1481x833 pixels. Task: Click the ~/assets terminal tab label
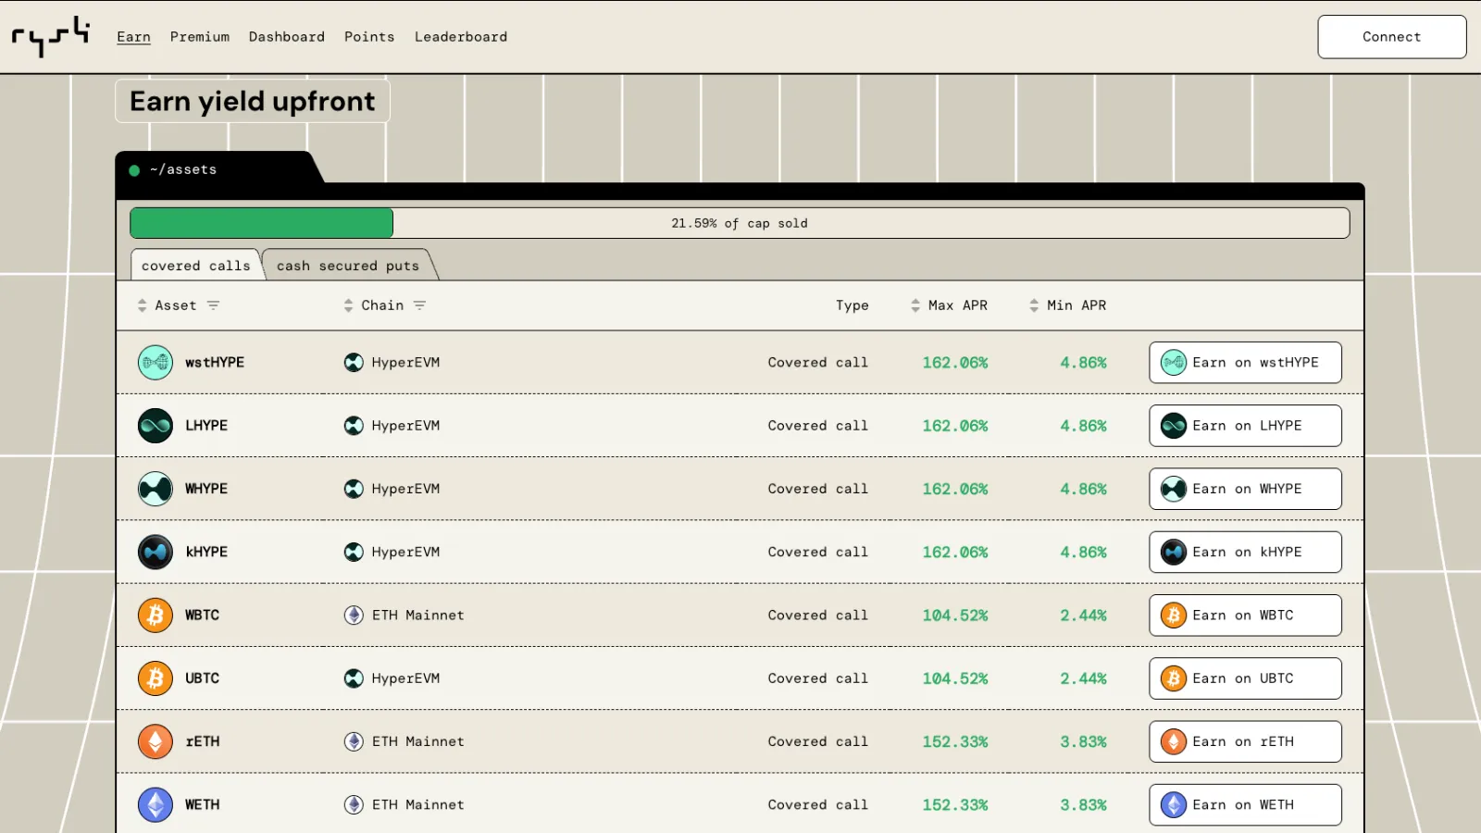183,170
